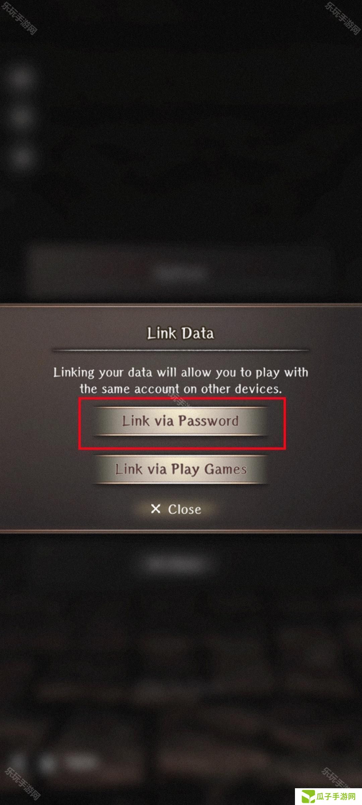Image resolution: width=362 pixels, height=805 pixels.
Task: Dismiss the dialog with Close text
Action: (184, 509)
